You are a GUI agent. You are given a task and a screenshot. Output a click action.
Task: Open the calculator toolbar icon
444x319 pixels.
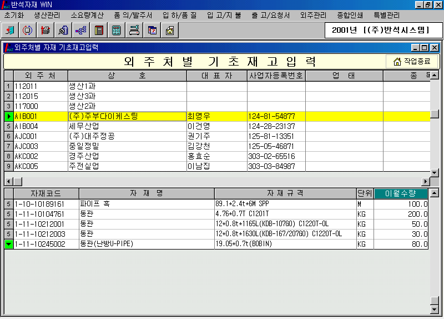click(117, 30)
